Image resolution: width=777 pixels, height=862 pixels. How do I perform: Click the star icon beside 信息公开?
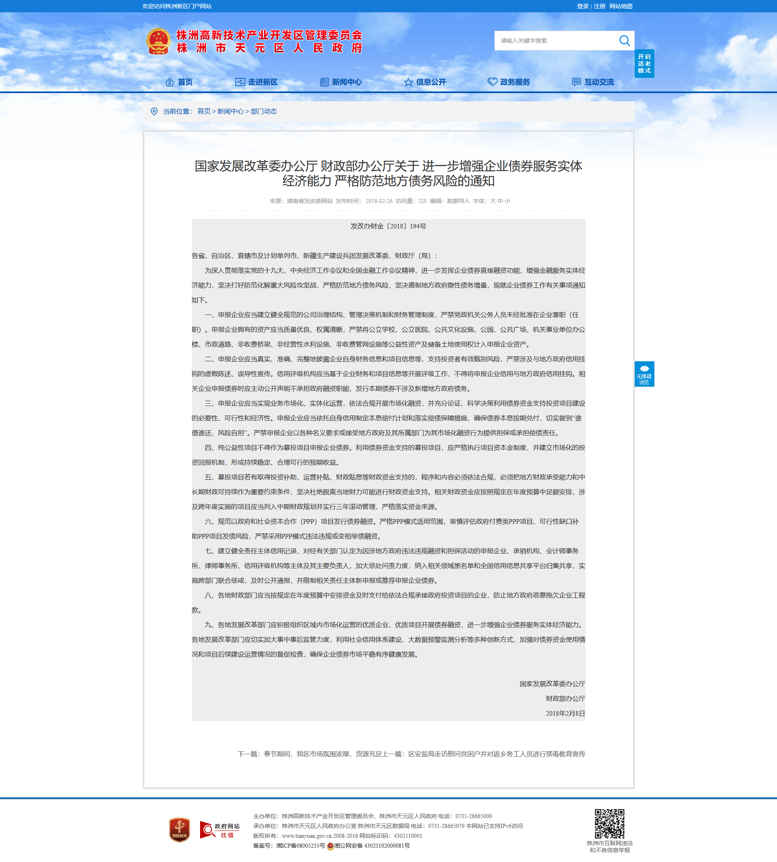point(408,82)
